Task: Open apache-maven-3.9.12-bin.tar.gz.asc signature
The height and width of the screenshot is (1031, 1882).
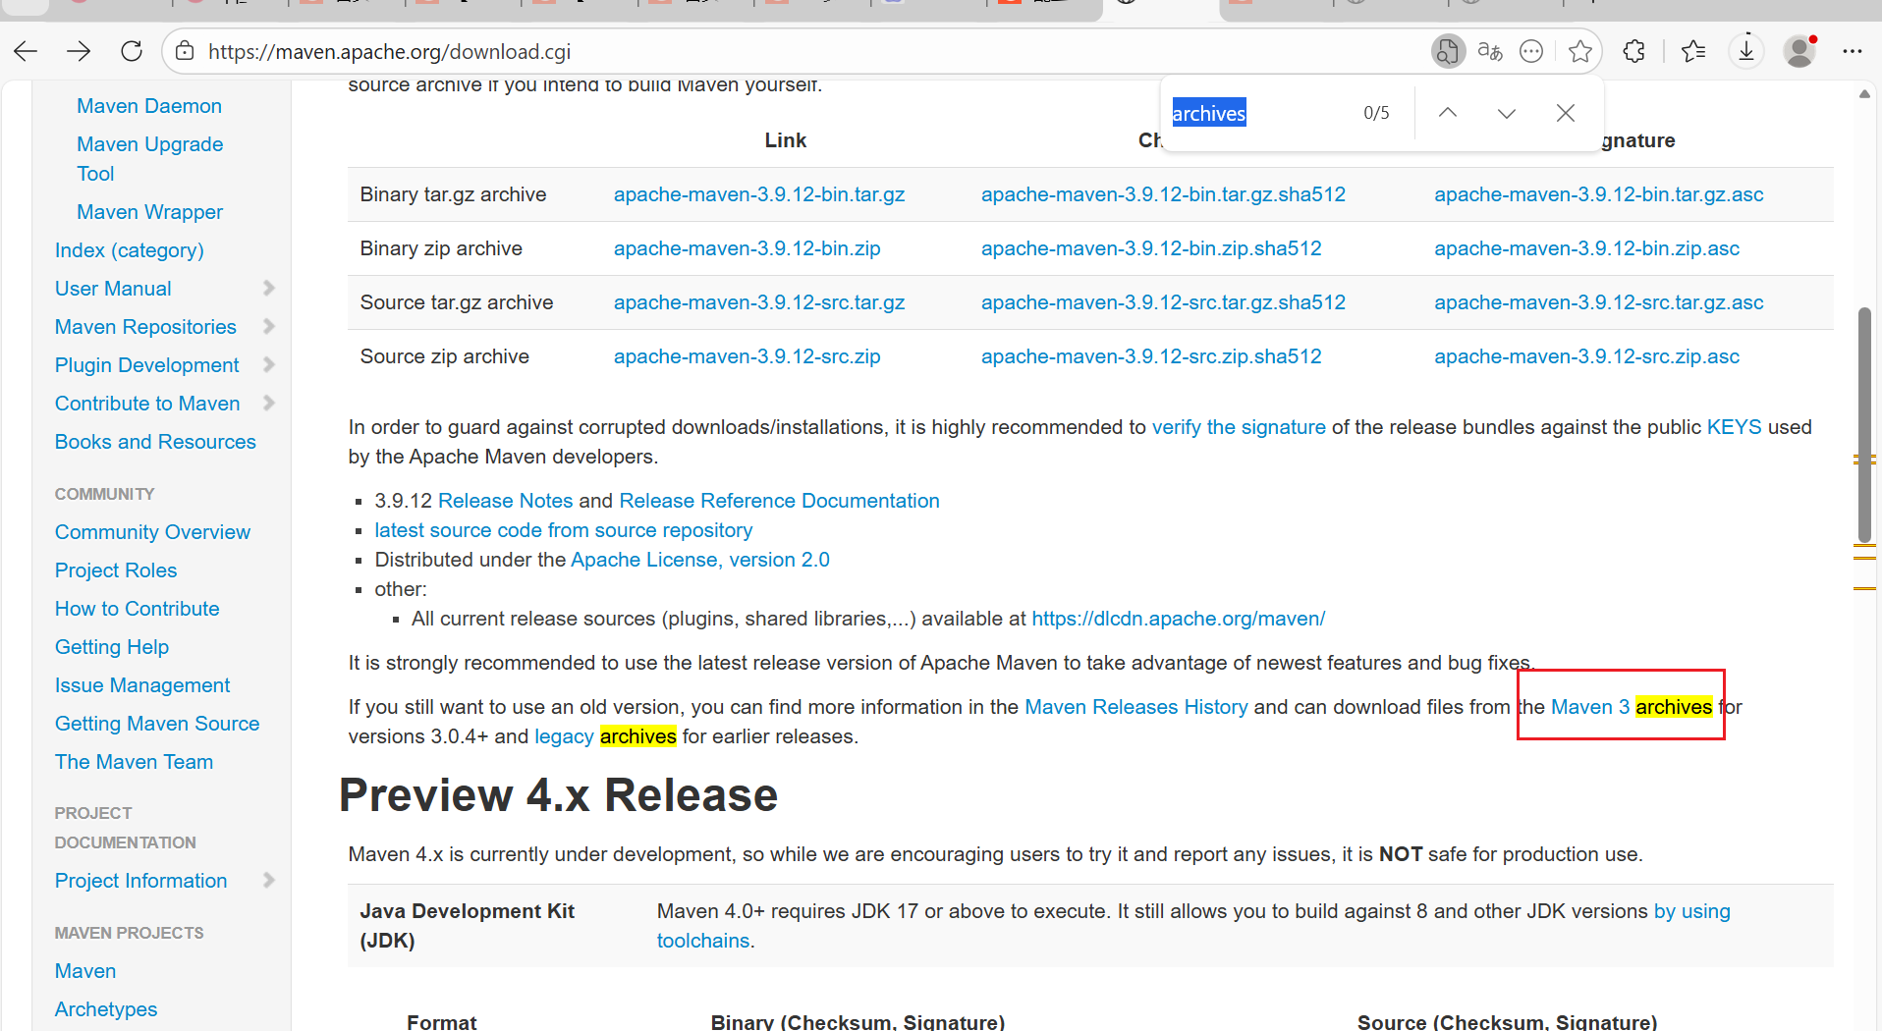Action: [1599, 194]
